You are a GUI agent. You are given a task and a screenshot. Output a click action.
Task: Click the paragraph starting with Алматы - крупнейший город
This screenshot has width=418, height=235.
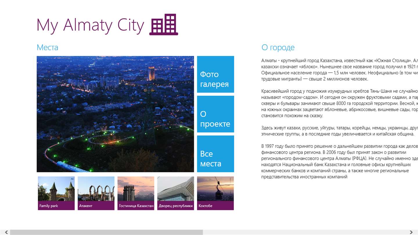click(340, 70)
